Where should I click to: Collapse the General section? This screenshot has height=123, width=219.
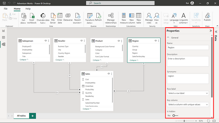(168, 37)
